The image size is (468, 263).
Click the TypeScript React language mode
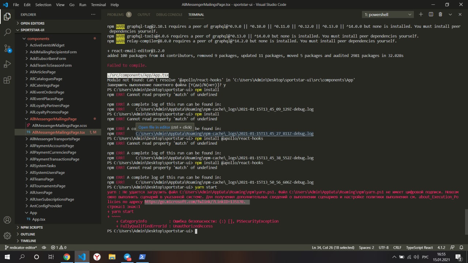[x=419, y=247]
